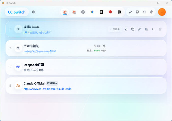Click the 刚刚 timestamp label

98,46
